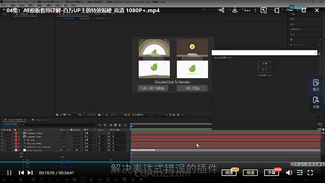The width and height of the screenshot is (325, 183).
Task: Expand the FULL HD 1080p layer
Action: point(13,143)
